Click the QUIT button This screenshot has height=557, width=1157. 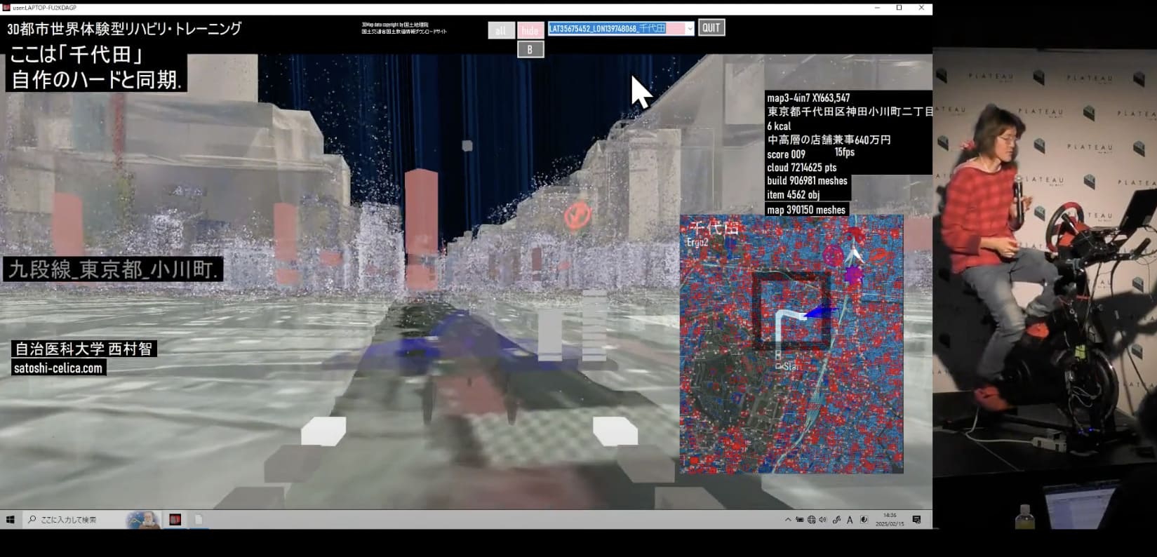711,28
